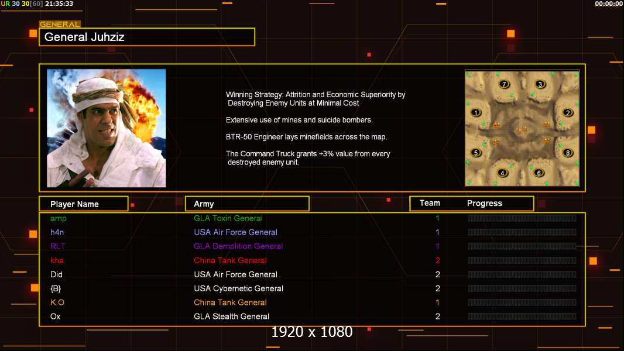Screen dimensions: 624x351
Task: Click start position 7 on minimap
Action: [x=504, y=84]
